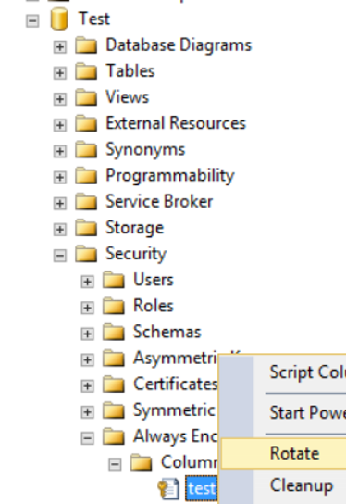Collapse the Column Master Keys folder
346x504 pixels.
pos(115,464)
